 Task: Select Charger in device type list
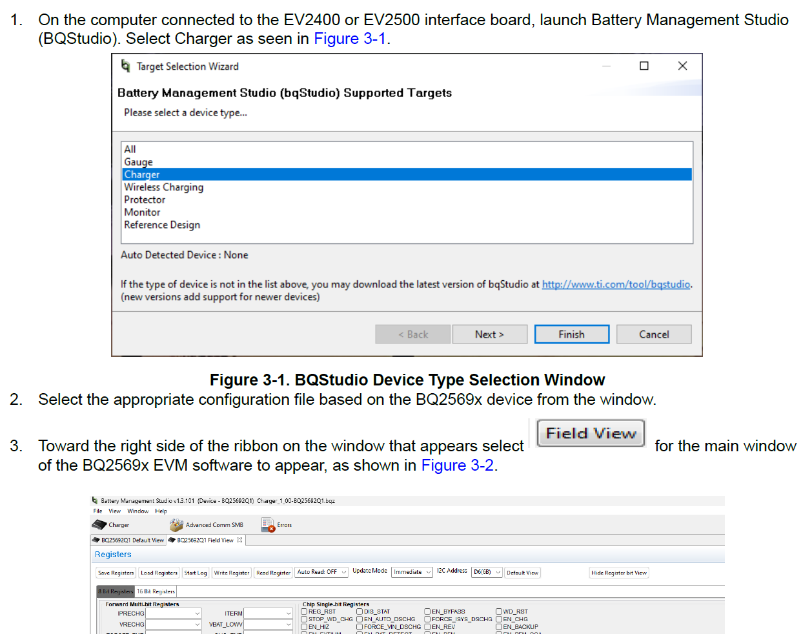coord(407,174)
